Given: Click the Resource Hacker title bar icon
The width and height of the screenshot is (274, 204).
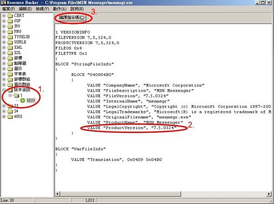Looking at the screenshot, I should coord(3,3).
